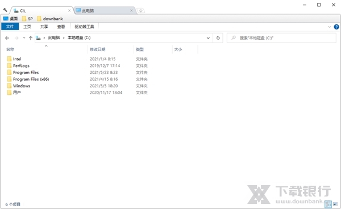This screenshot has width=341, height=209.
Task: Click the Program Files folder icon
Action: [x=9, y=72]
